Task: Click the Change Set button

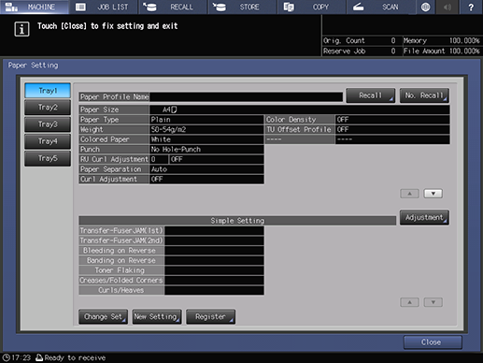Action: click(x=103, y=317)
